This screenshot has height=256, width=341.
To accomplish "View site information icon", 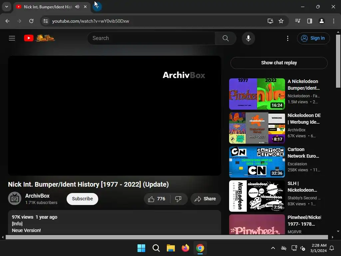I will tap(46, 21).
